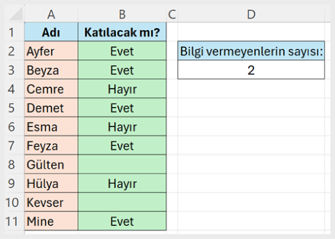
Task: Select the cell containing Cemre
Action: (51, 89)
